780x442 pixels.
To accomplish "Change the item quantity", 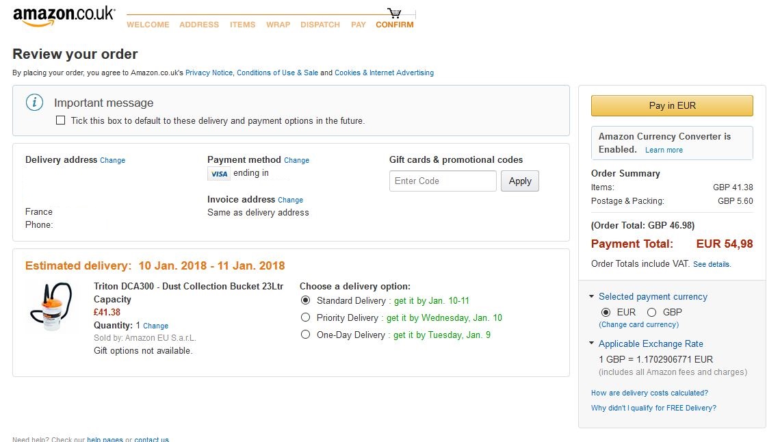I will click(155, 326).
